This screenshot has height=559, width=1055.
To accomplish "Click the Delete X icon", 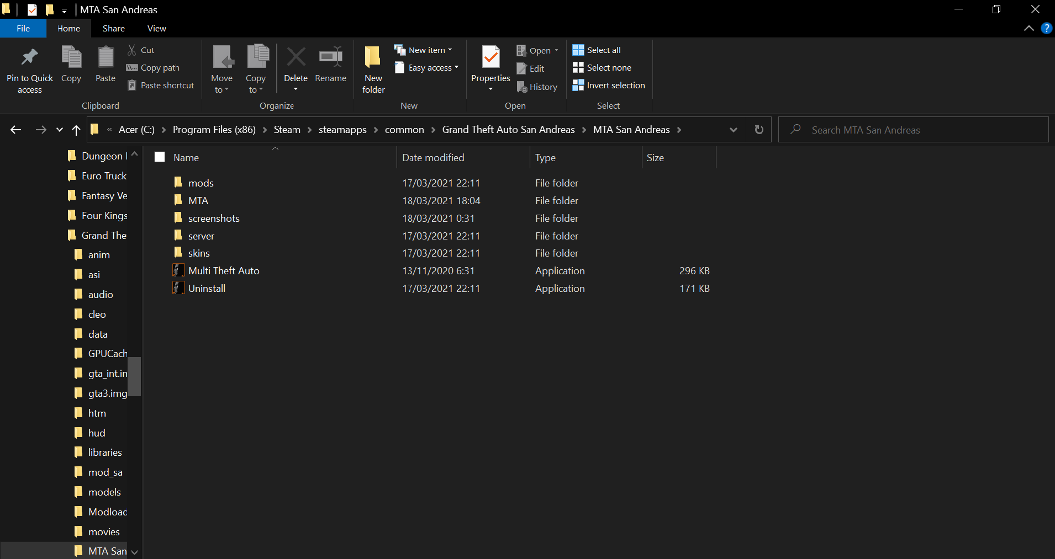I will [x=296, y=57].
